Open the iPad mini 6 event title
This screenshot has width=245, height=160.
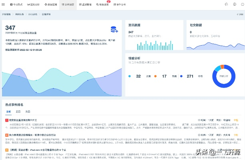coord(38,150)
